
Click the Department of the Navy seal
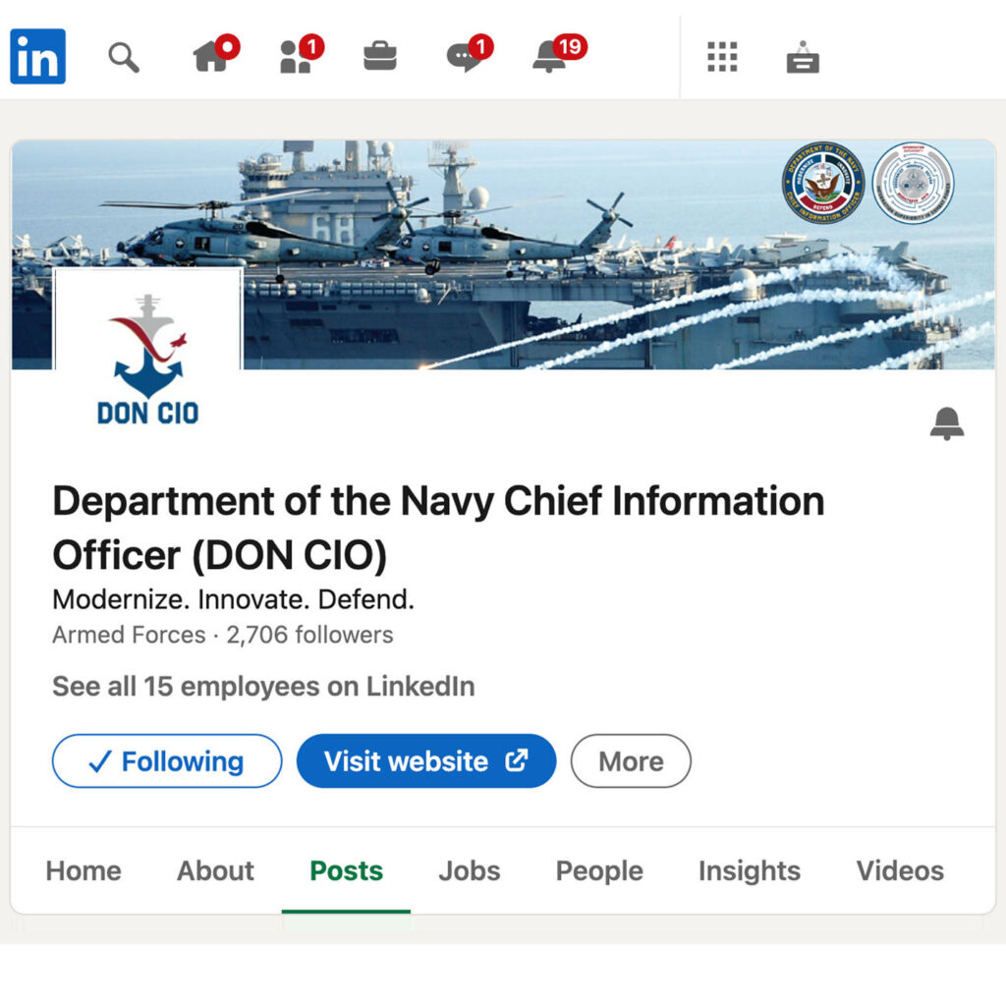pos(823,183)
